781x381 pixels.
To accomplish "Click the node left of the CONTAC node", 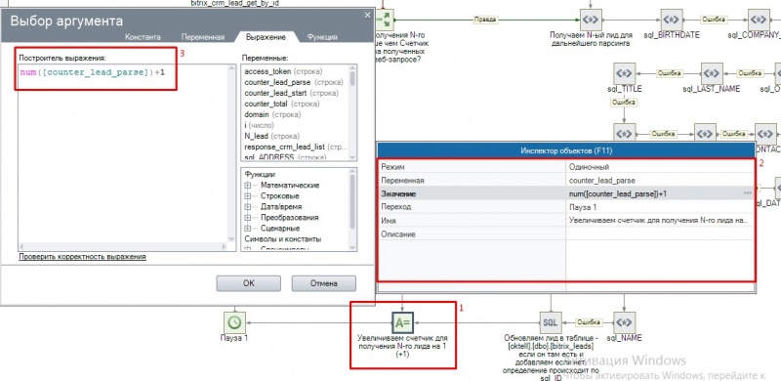I will click(x=705, y=133).
